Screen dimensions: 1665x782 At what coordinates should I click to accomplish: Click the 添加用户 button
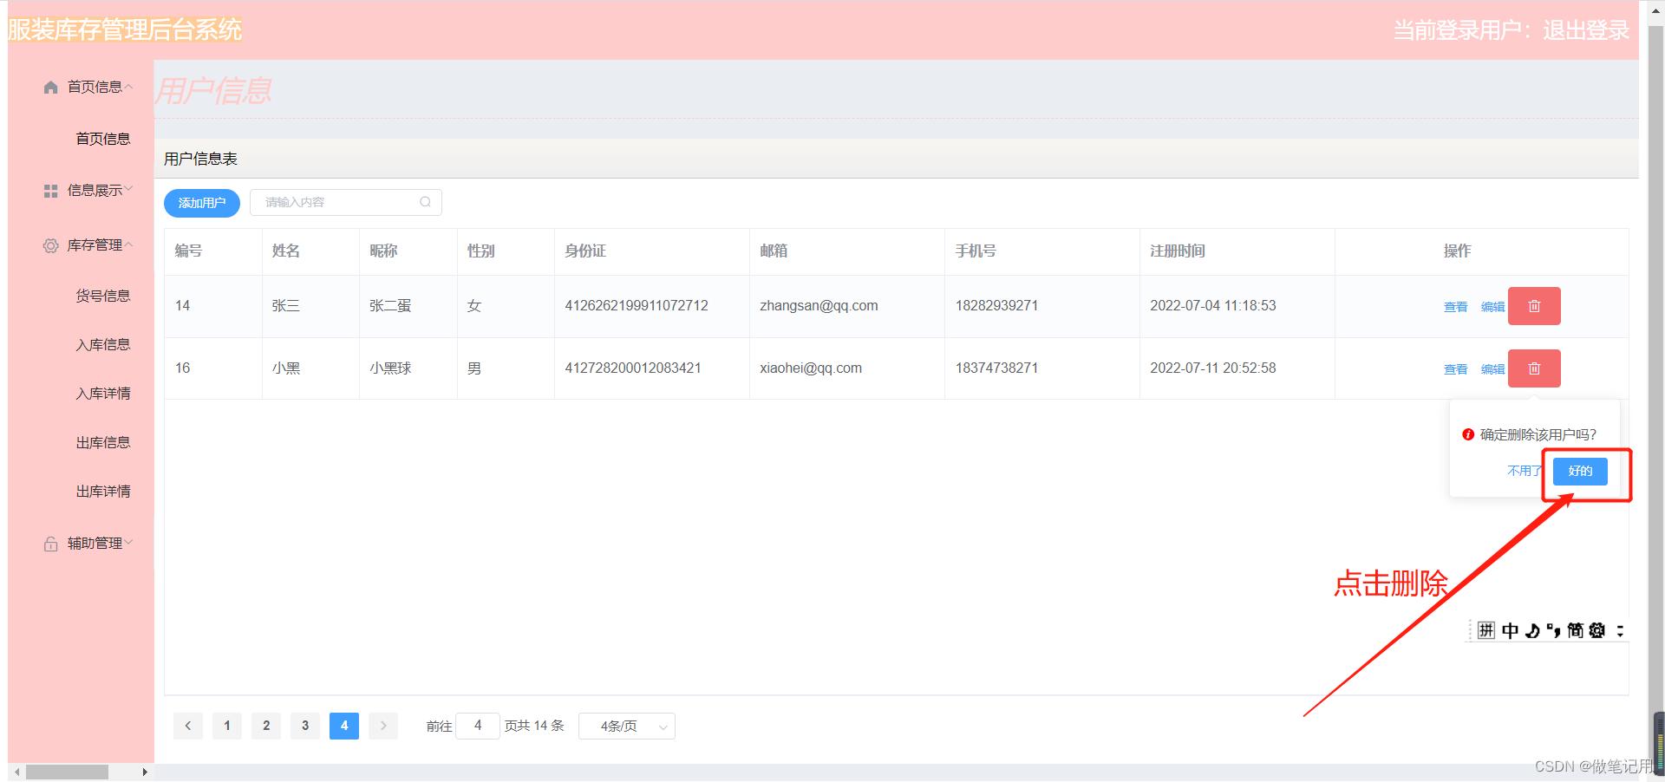pyautogui.click(x=202, y=203)
